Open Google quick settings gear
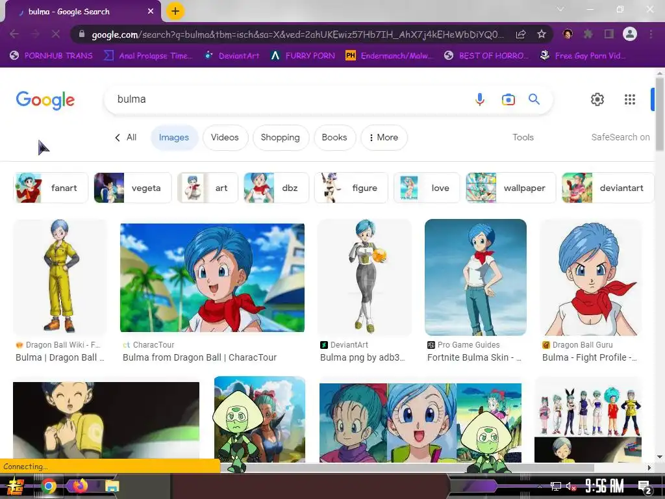665x499 pixels. (597, 99)
